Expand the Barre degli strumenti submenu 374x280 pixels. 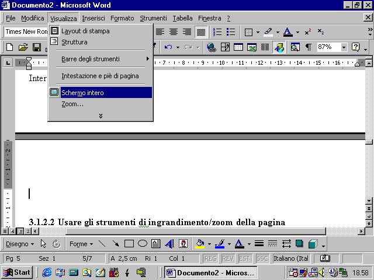[x=101, y=59]
